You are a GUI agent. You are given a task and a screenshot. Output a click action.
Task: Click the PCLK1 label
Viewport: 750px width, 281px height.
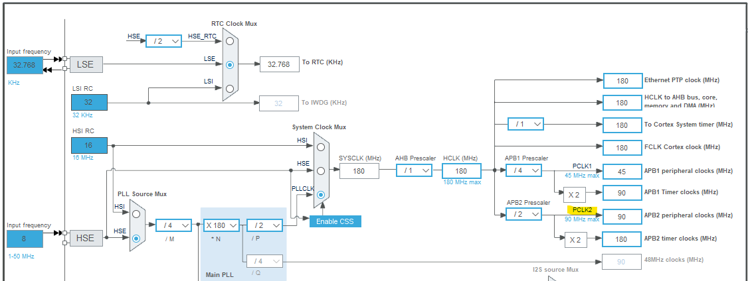tap(582, 166)
